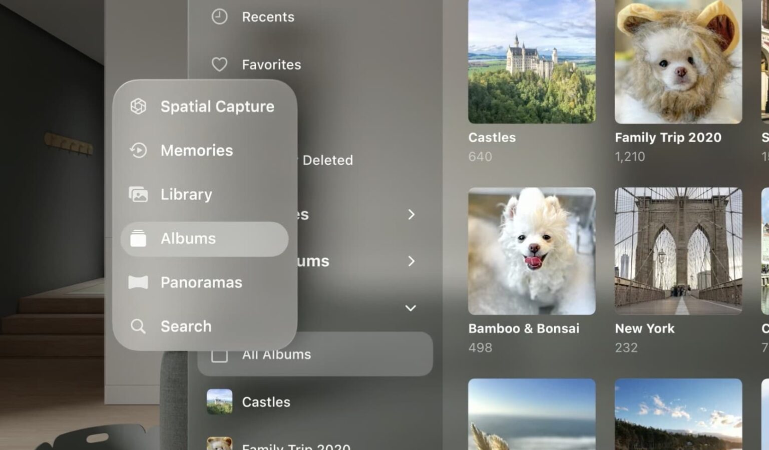Choose Memories from the popup menu
Screen dimensions: 769x450
196,150
